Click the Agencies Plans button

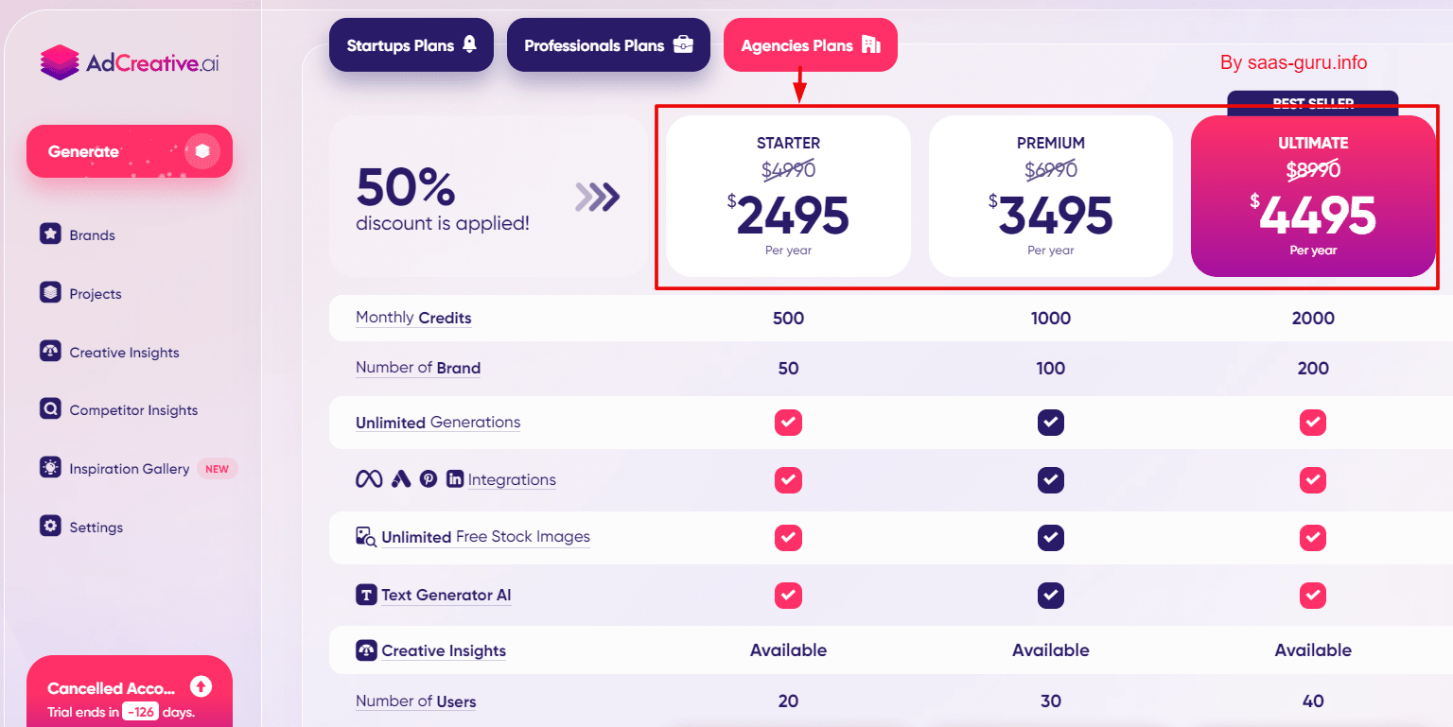click(x=810, y=43)
